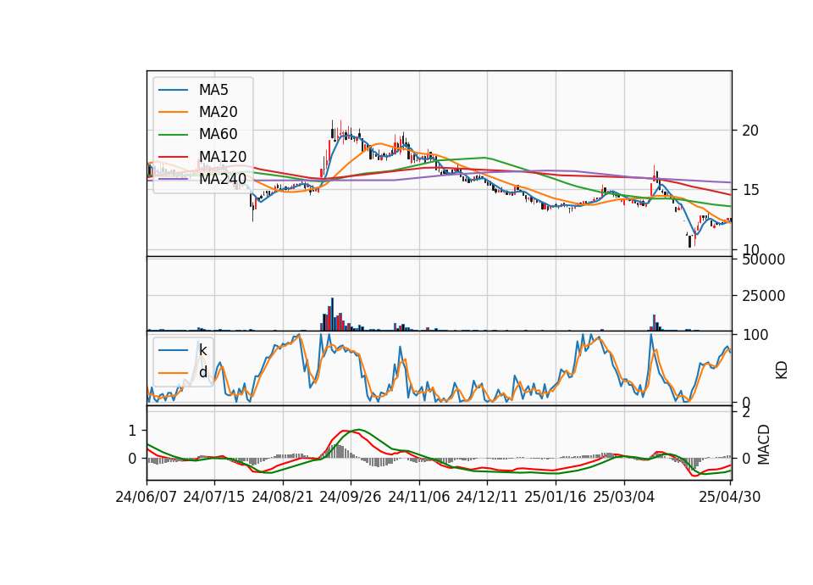The width and height of the screenshot is (813, 585).
Task: Click the 25/04/30 date axis label
Action: (x=730, y=497)
